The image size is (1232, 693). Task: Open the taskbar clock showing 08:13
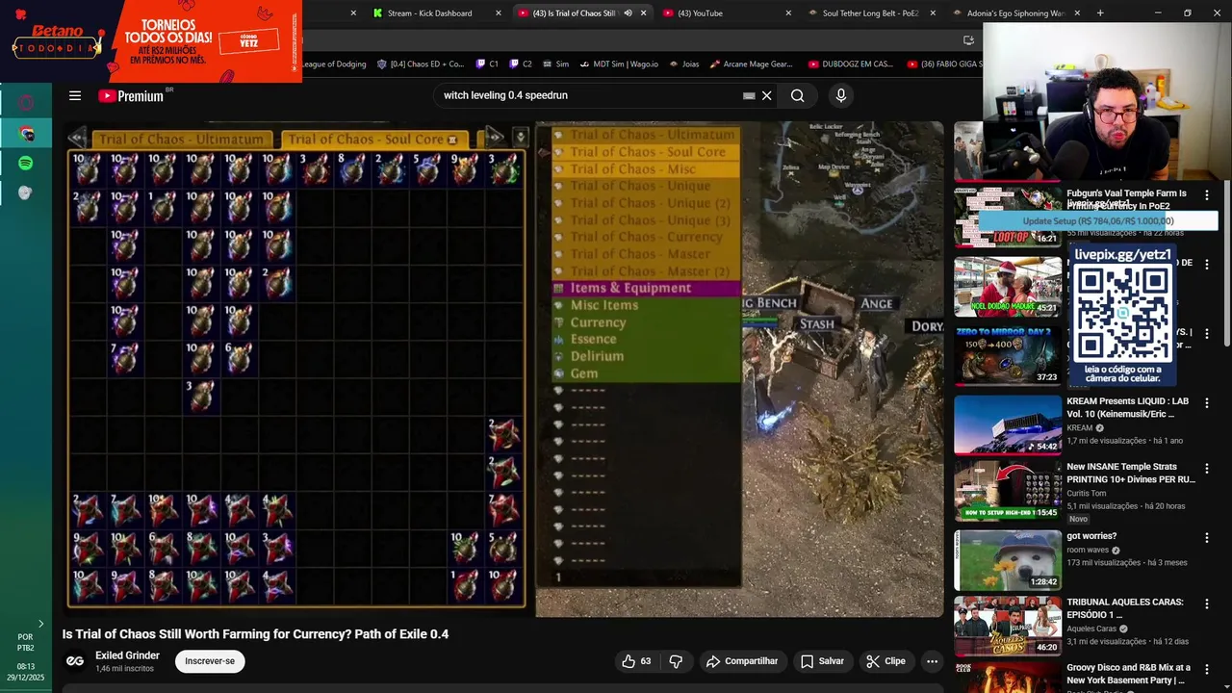[26, 672]
